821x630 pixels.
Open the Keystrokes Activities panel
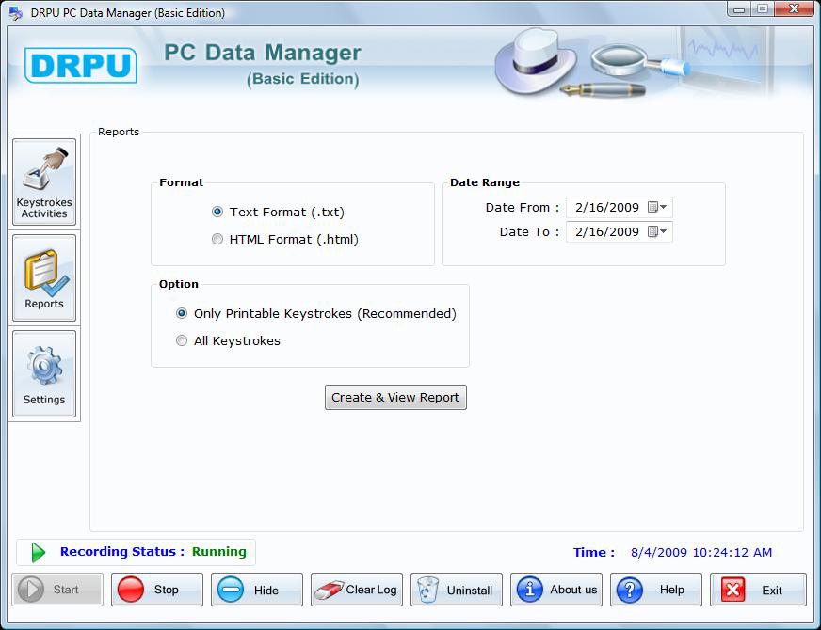point(44,181)
